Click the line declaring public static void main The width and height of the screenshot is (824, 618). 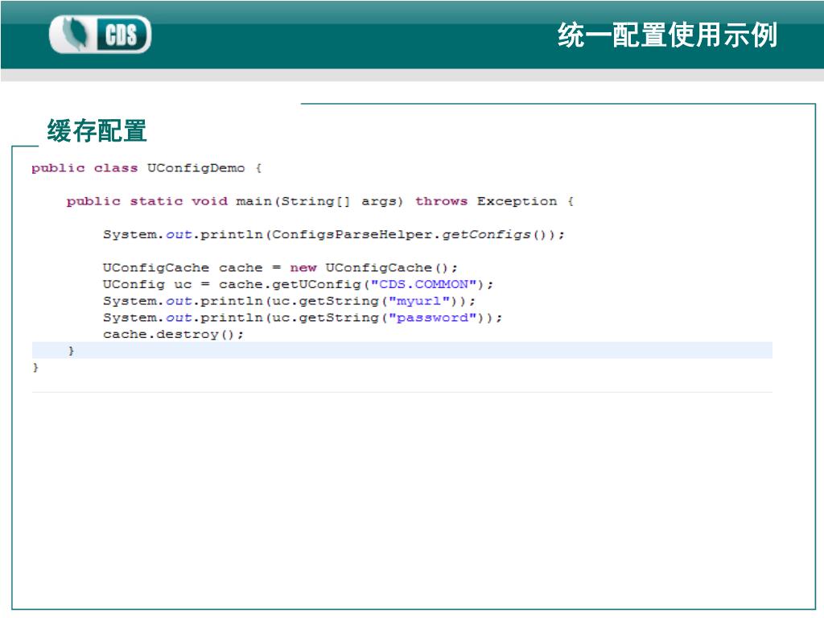[320, 201]
